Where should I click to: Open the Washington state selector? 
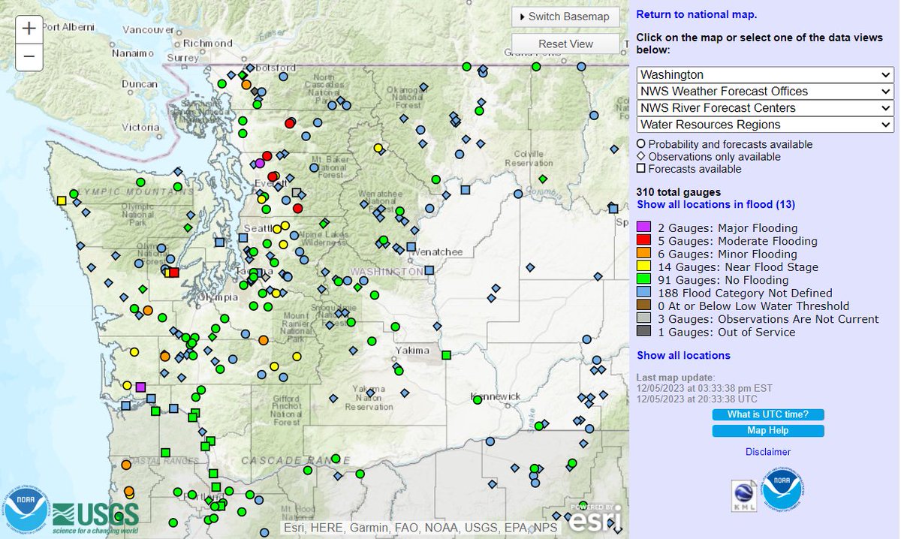coord(764,74)
